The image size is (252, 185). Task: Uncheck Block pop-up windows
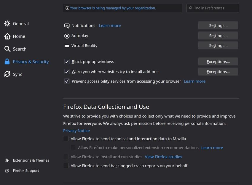[67, 62]
